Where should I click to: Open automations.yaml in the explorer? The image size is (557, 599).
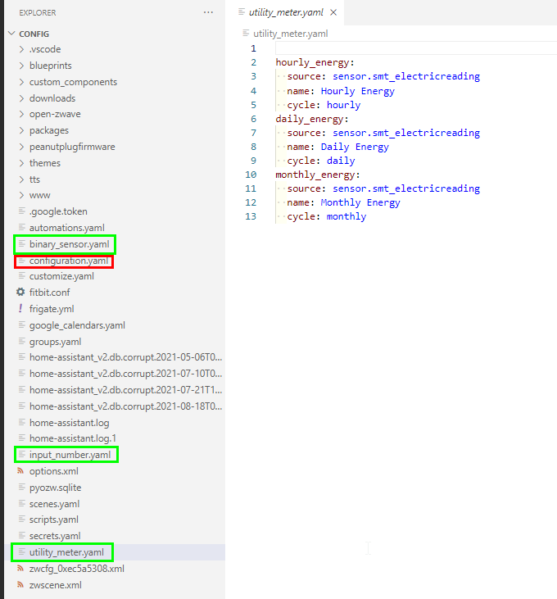pos(67,228)
